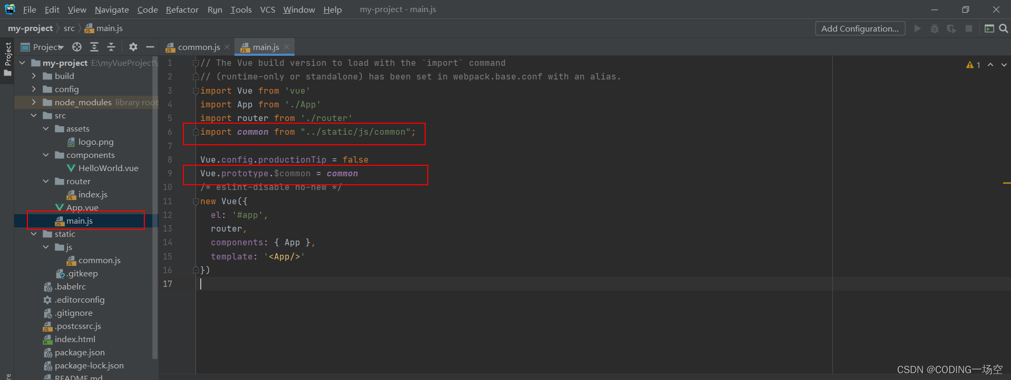The width and height of the screenshot is (1011, 380).
Task: Go to next highlighted error arrow
Action: pos(1004,65)
